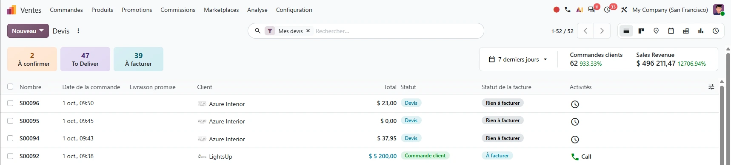
Task: Sort by the Statut column header
Action: coord(408,87)
